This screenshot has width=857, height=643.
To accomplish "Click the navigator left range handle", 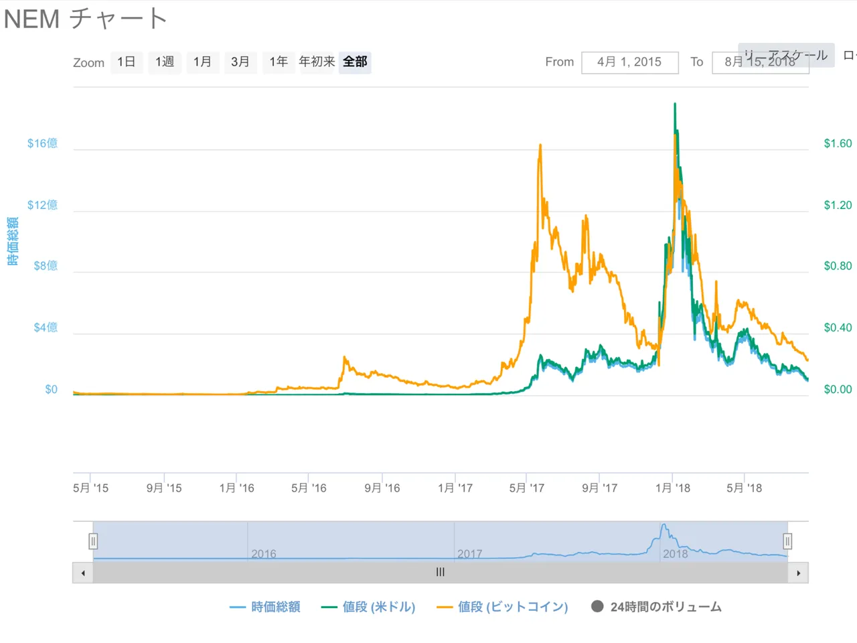I will 93,541.
